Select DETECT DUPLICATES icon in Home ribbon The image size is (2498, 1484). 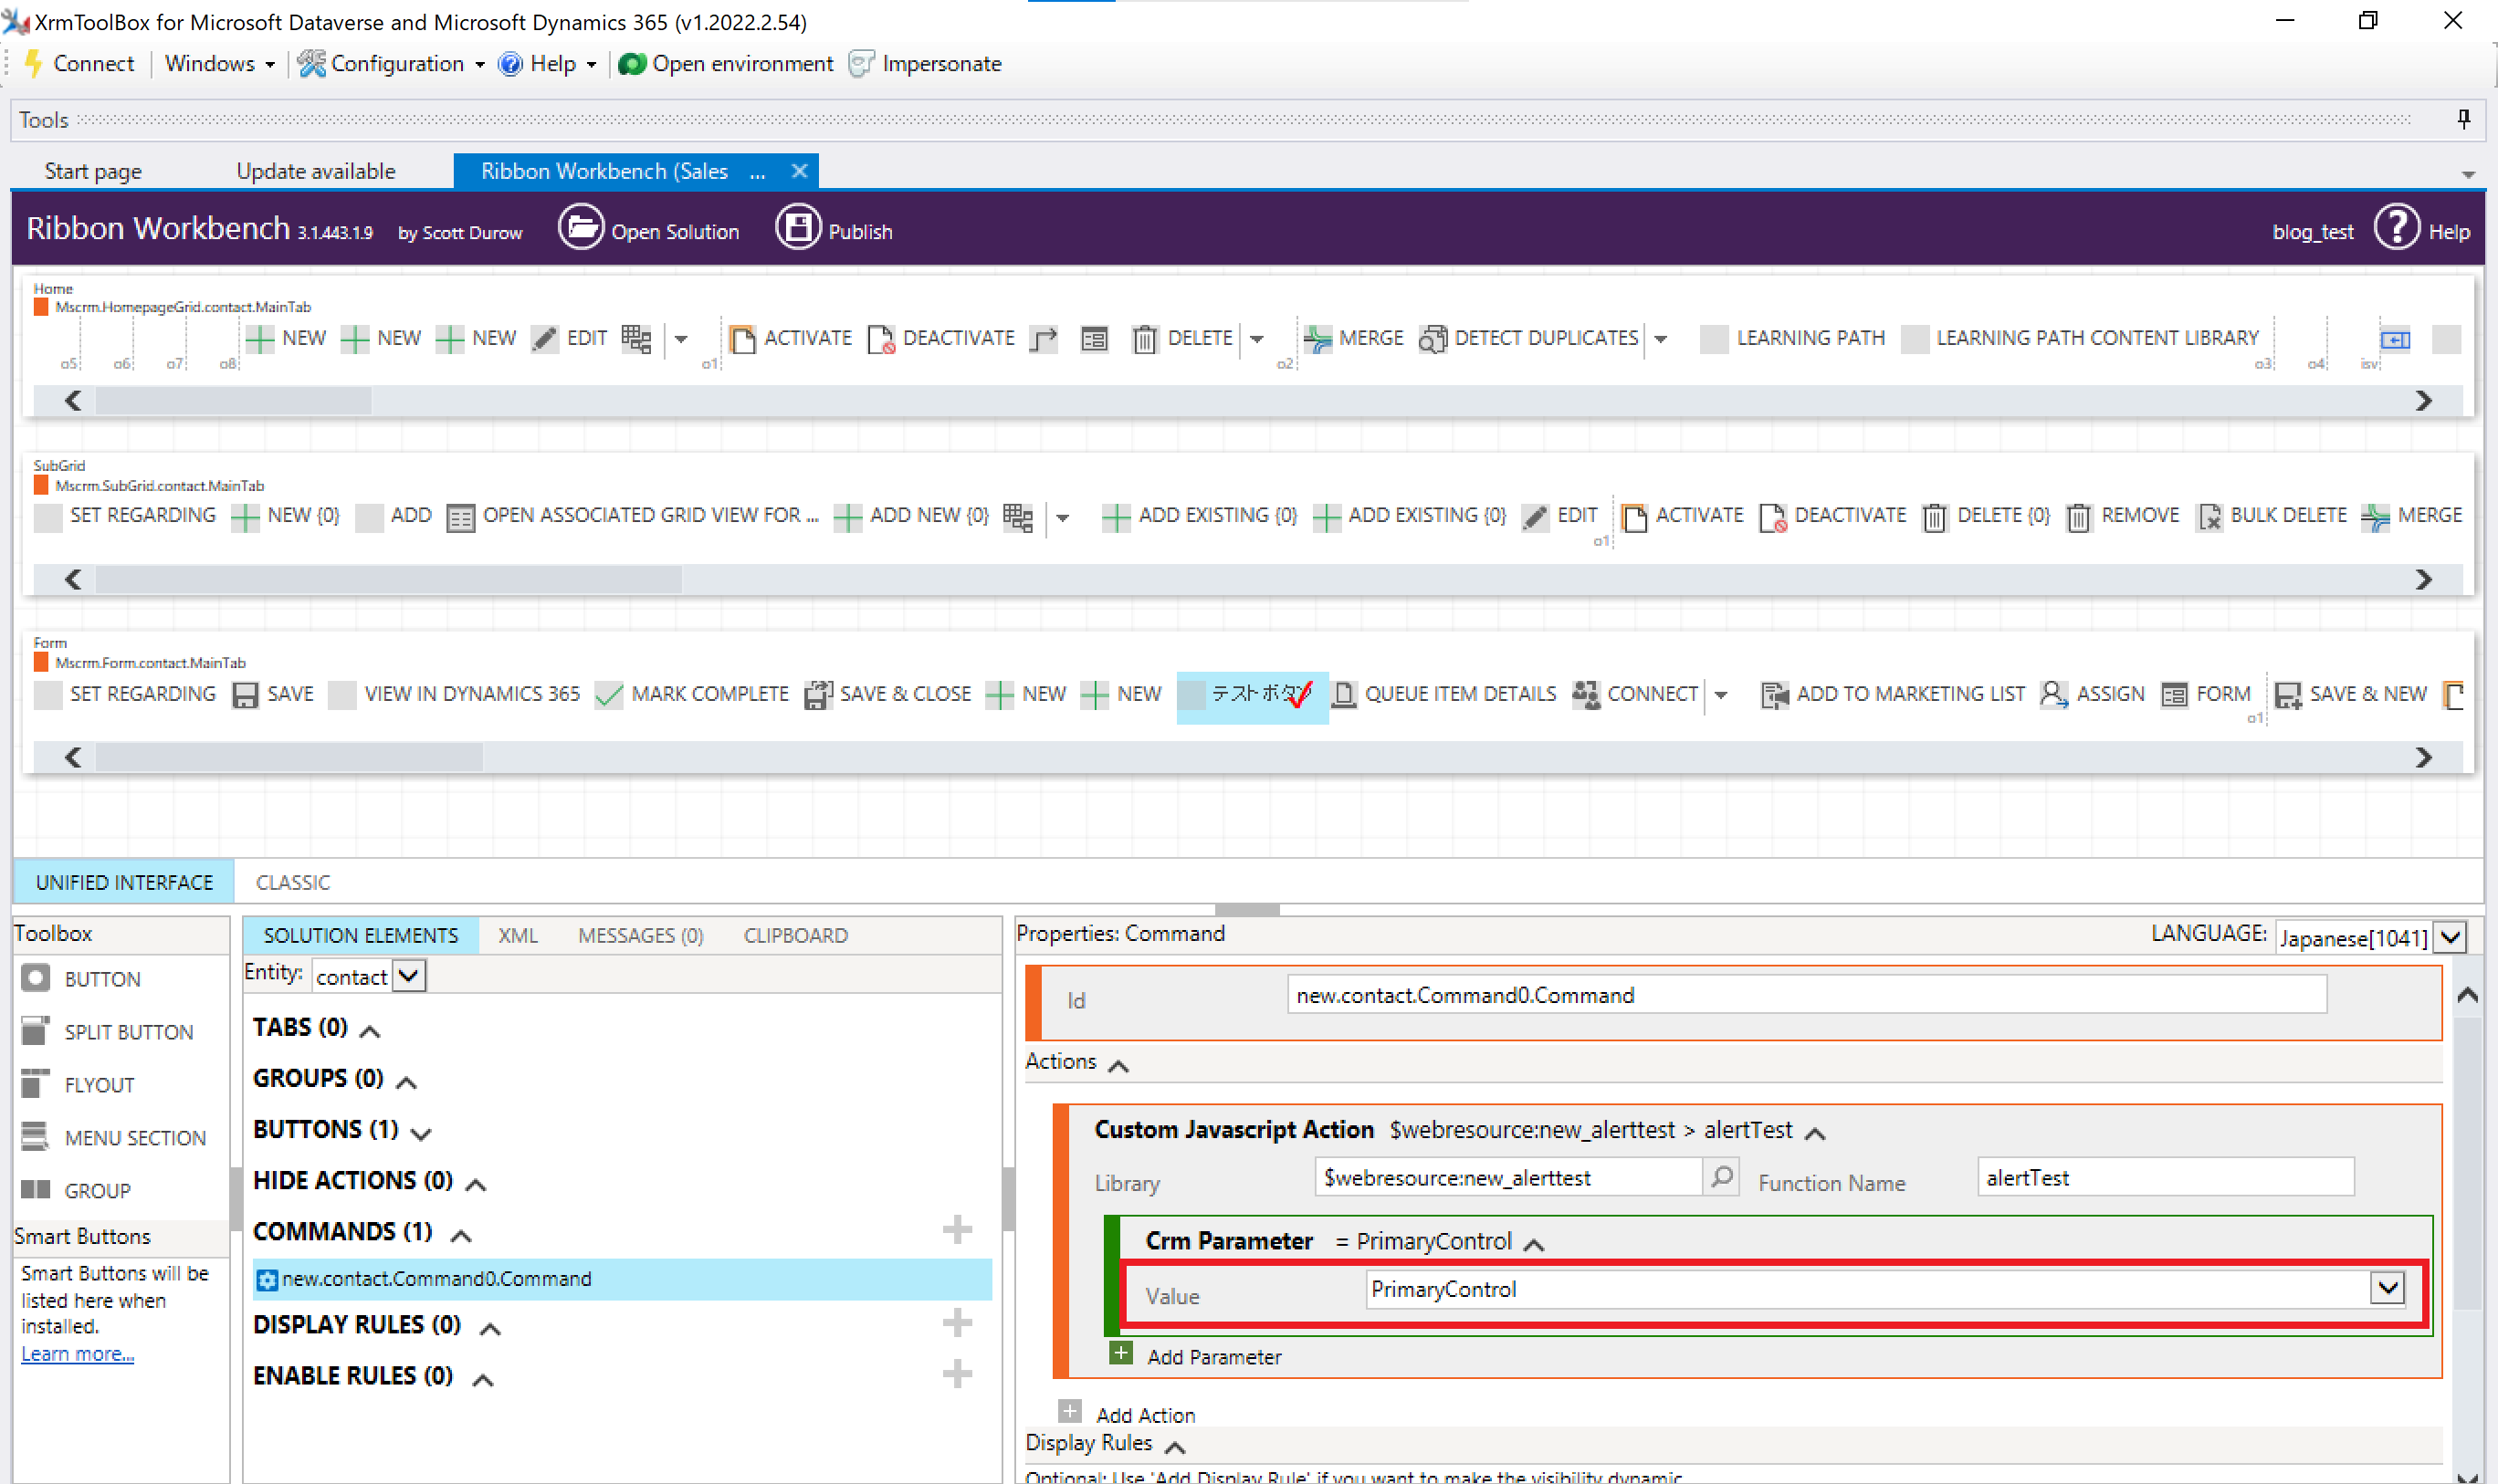click(1433, 339)
